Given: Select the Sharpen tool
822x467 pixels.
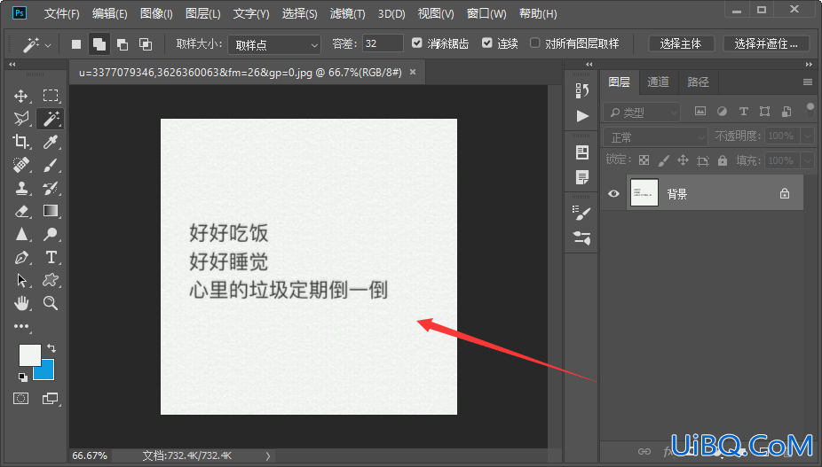Looking at the screenshot, I should (21, 234).
